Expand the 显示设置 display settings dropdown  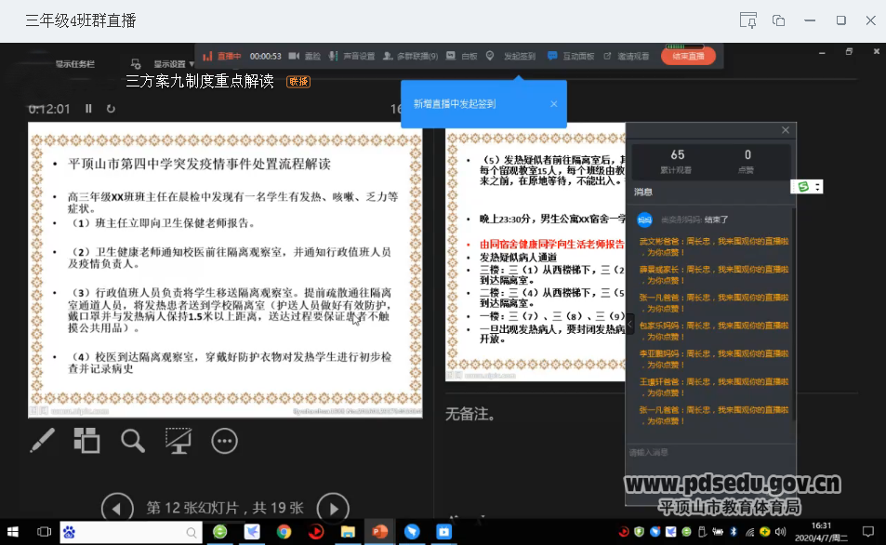(x=174, y=64)
